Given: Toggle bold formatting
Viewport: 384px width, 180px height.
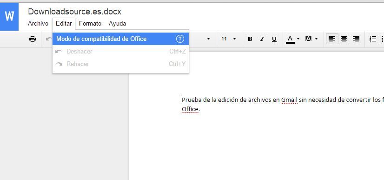Looking at the screenshot, I should [x=250, y=39].
